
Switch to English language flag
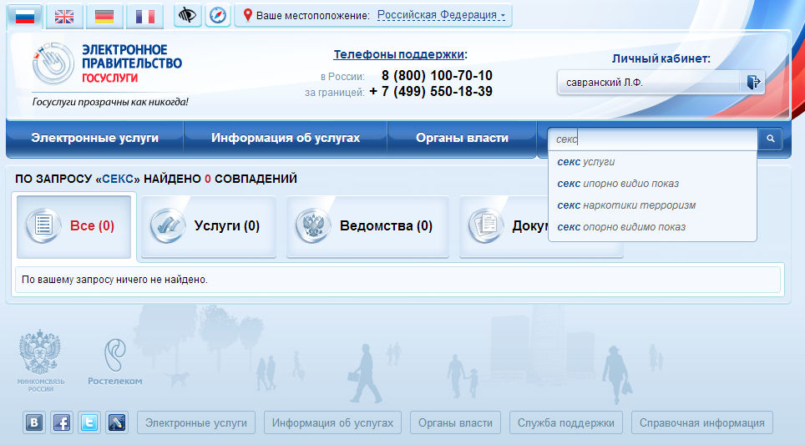coord(64,17)
